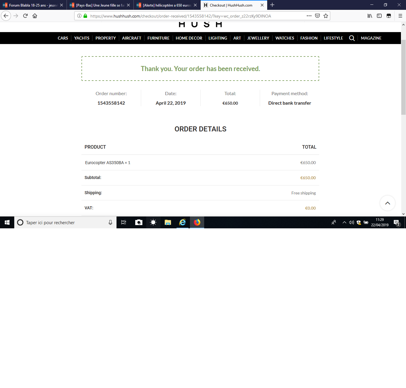Go to the Art section
The image size is (406, 388).
pos(237,38)
